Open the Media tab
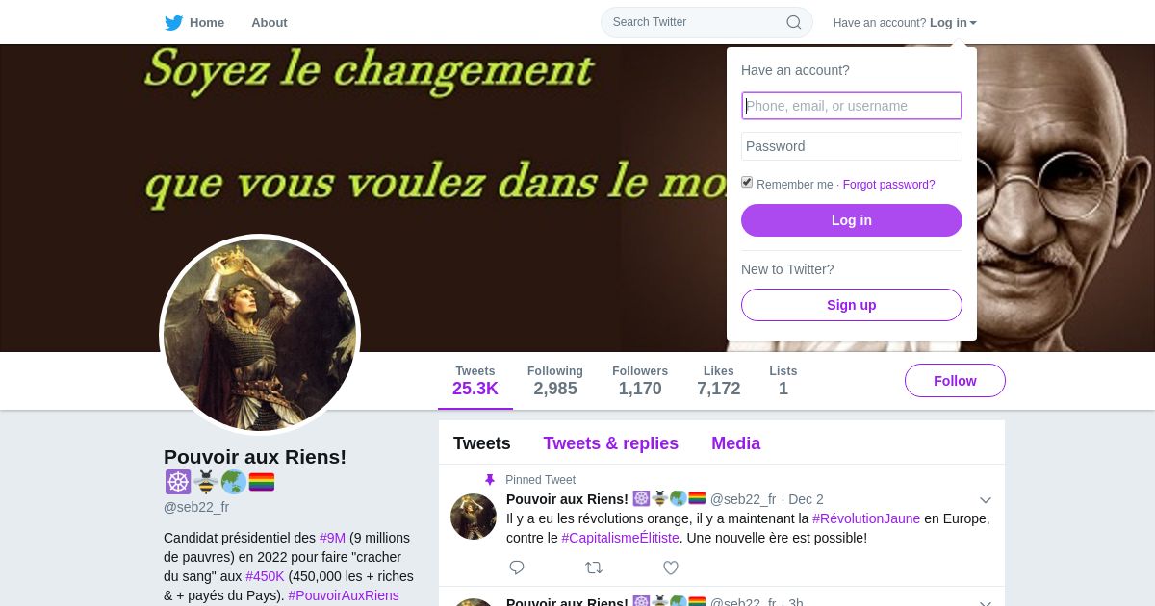This screenshot has width=1155, height=606. (736, 443)
